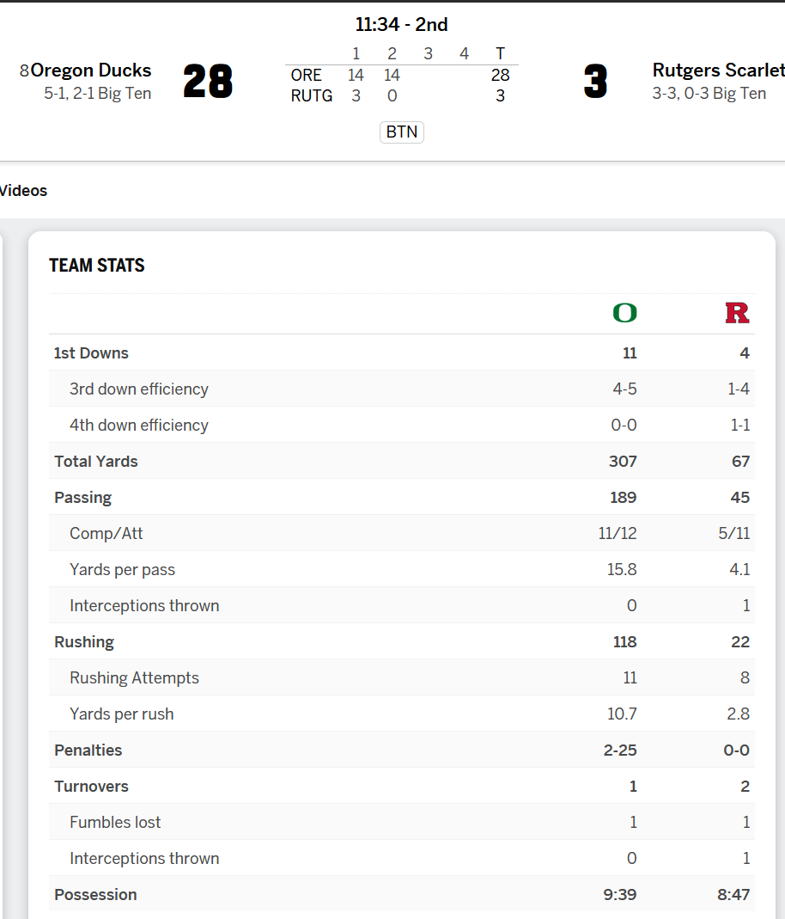The height and width of the screenshot is (919, 785).
Task: Click the Yards per pass label
Action: pos(122,570)
